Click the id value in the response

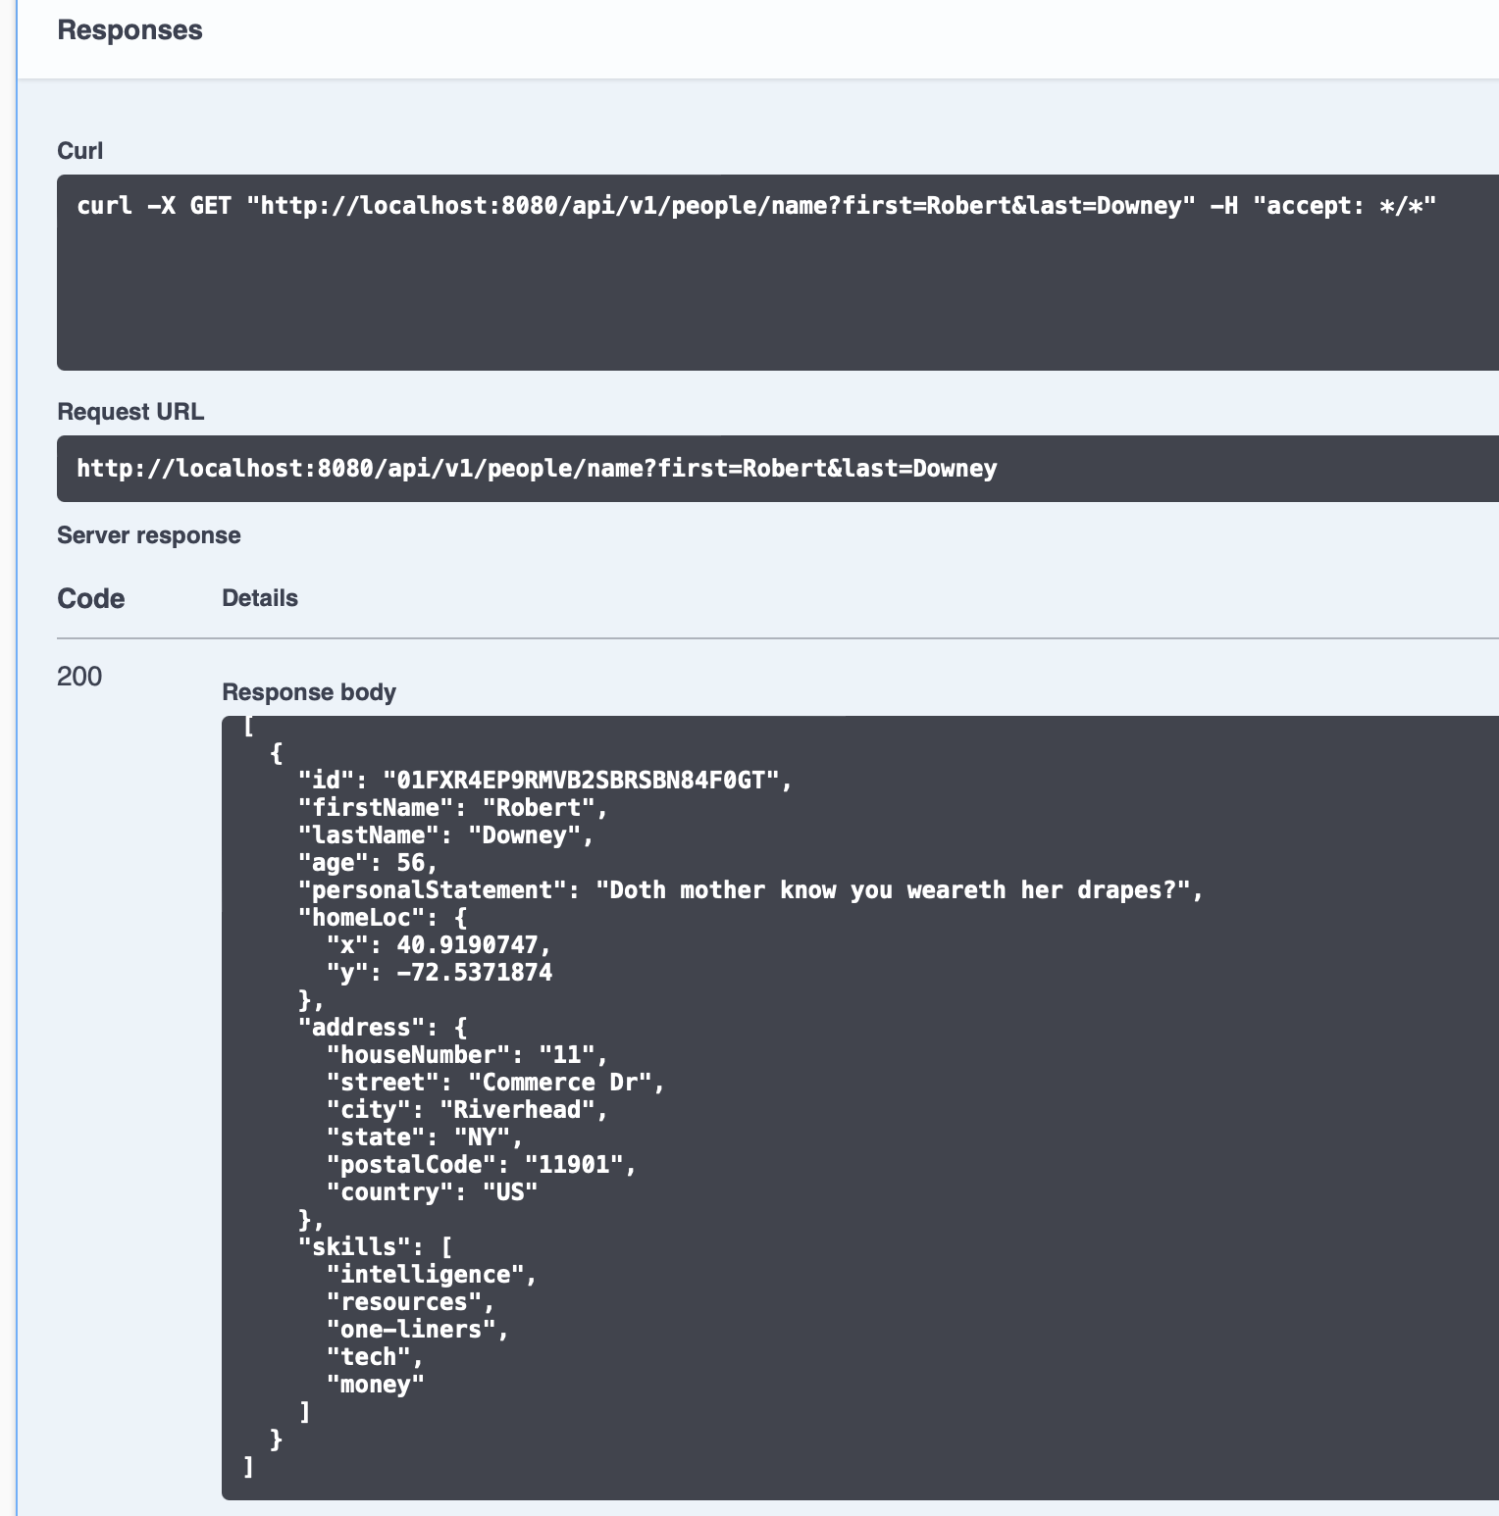point(587,781)
